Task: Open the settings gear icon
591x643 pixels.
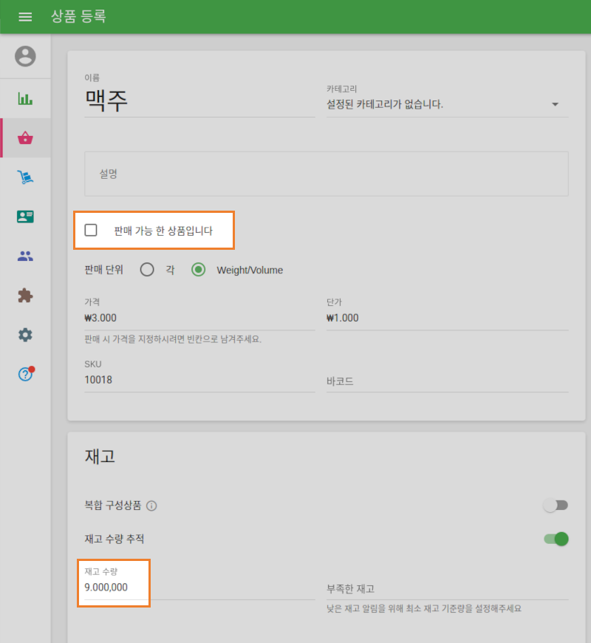Action: (25, 335)
